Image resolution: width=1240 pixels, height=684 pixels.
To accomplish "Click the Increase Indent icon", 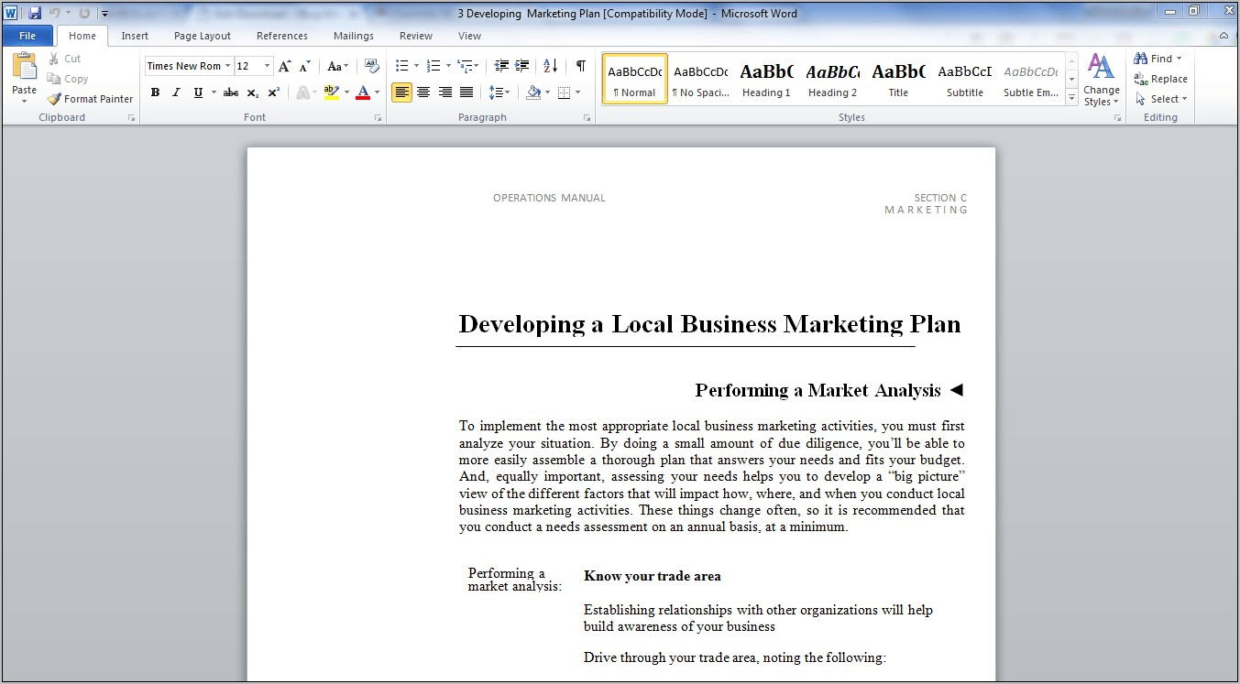I will tap(521, 66).
